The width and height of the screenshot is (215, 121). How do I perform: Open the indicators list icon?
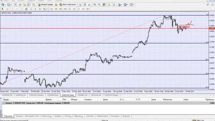[120, 5]
